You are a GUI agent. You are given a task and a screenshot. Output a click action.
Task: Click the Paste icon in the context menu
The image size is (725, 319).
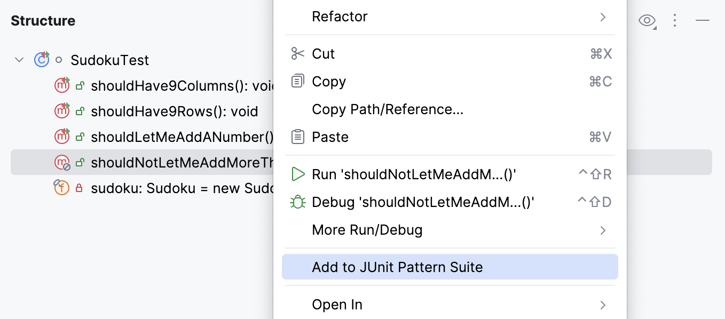click(x=298, y=137)
